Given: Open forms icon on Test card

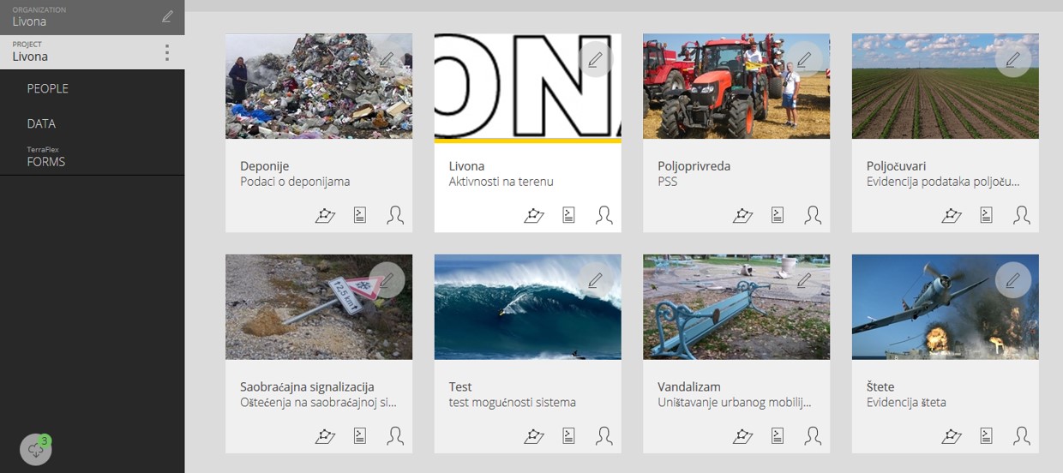Looking at the screenshot, I should [x=568, y=436].
